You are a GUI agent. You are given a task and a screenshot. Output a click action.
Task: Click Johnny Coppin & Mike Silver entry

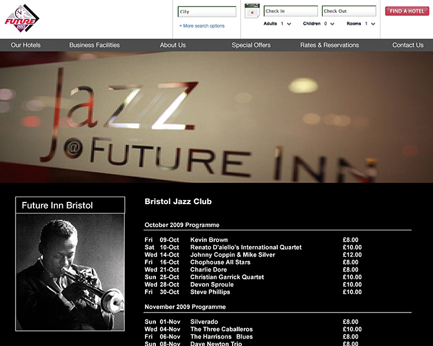click(233, 255)
